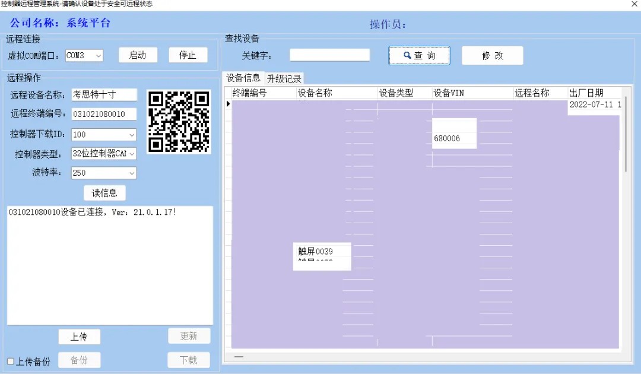This screenshot has width=641, height=374.
Task: Select the 设备信息 tab
Action: tap(243, 78)
